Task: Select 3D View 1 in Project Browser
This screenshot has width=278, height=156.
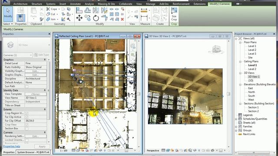Action: point(254,77)
